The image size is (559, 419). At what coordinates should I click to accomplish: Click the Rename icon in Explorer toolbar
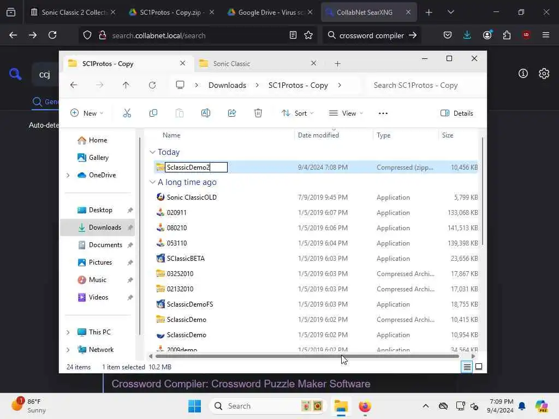206,113
